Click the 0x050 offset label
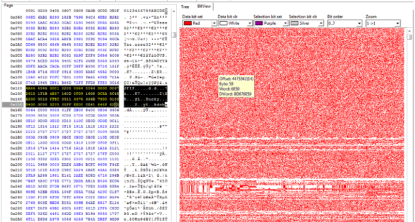 coord(16,17)
